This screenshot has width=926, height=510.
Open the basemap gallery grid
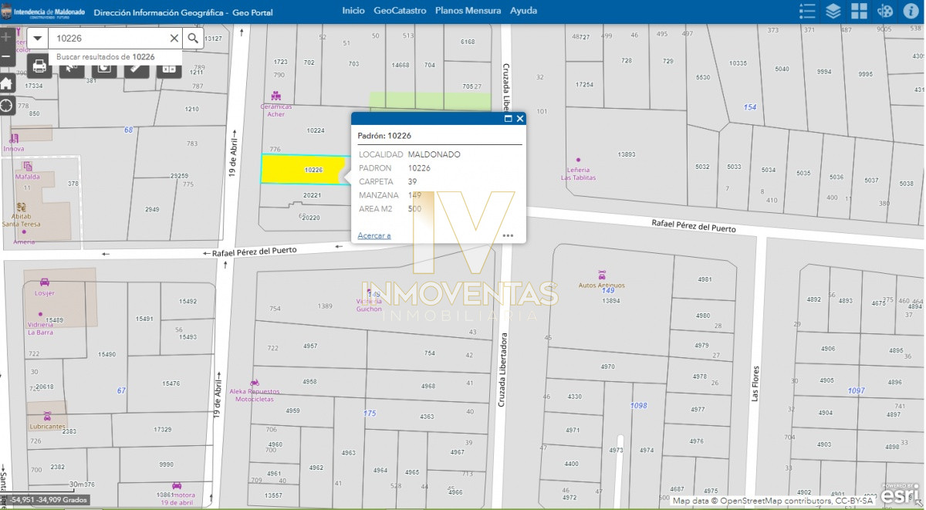[x=858, y=10]
